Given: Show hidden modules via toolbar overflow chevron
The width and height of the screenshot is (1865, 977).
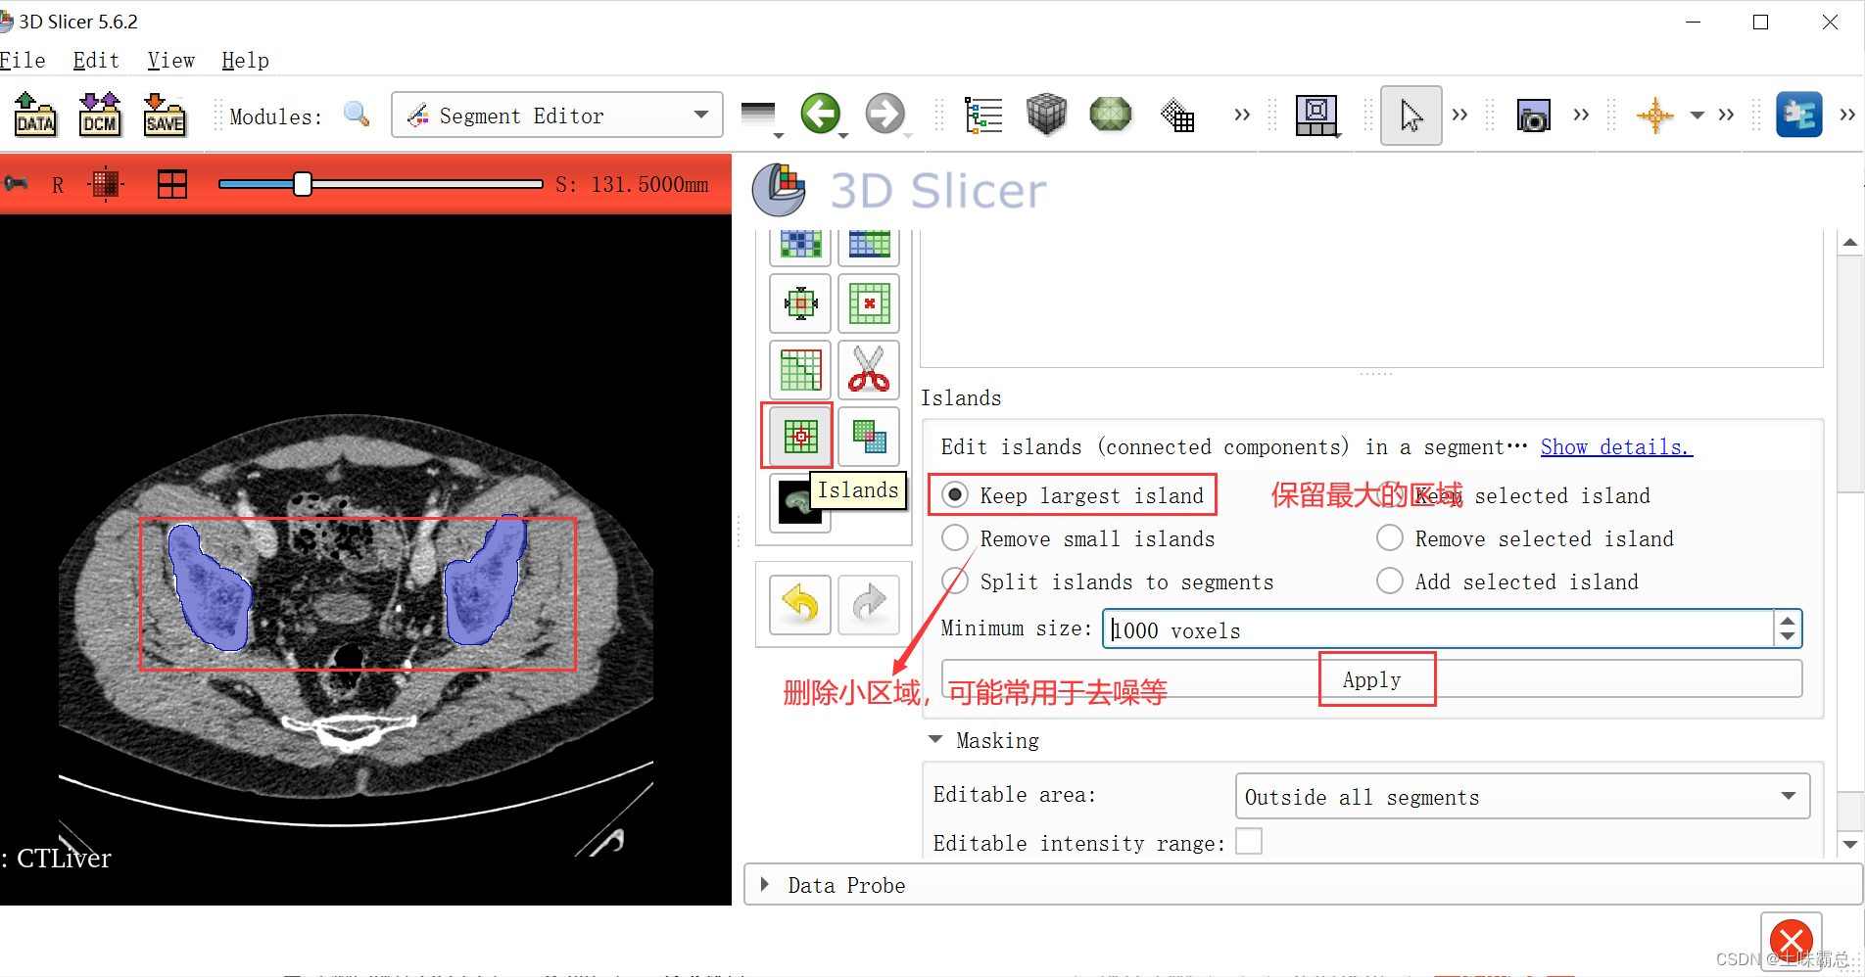Looking at the screenshot, I should click(x=1242, y=116).
